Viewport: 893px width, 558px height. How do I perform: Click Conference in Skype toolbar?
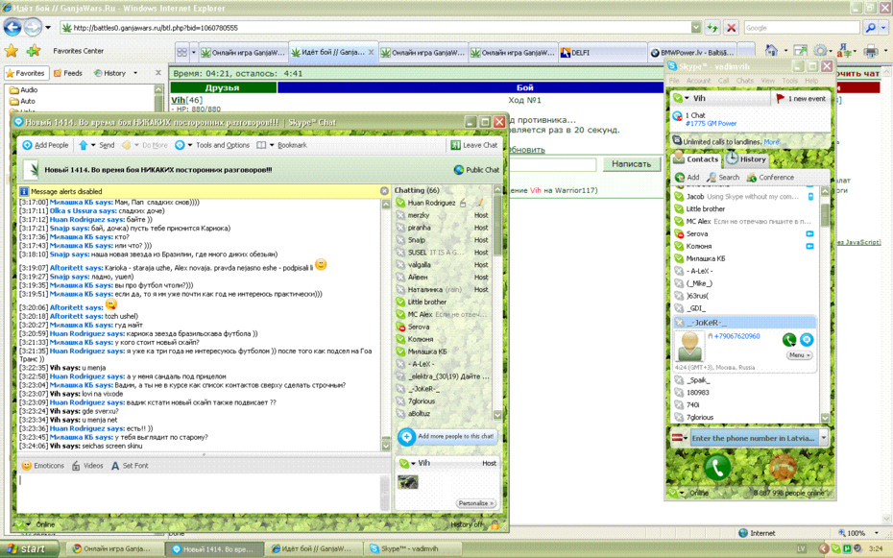[770, 178]
